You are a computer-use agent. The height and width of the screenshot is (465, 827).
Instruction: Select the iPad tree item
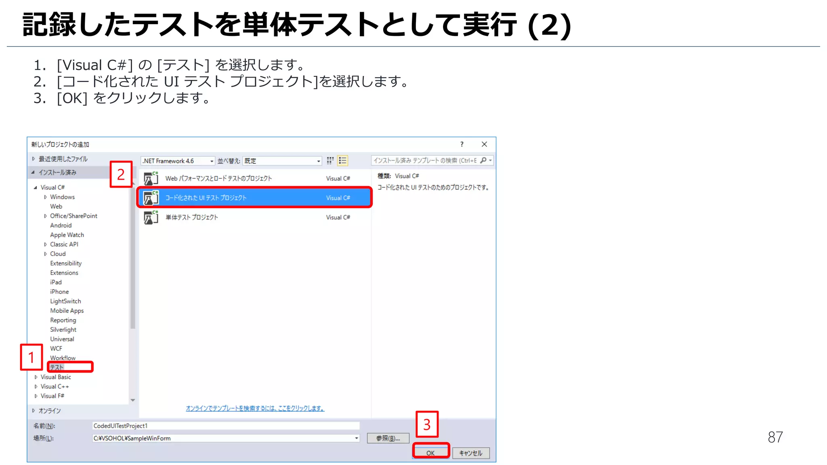pos(56,282)
